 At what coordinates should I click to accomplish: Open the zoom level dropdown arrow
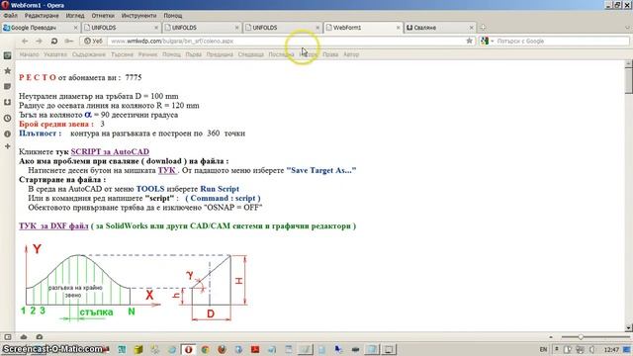pos(551,336)
